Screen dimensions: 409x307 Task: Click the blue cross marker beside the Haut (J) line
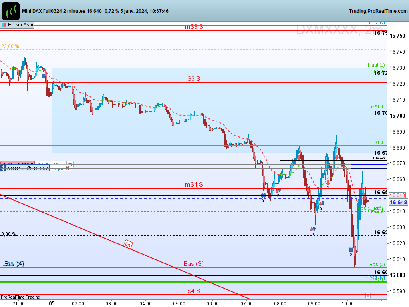(x=44, y=76)
